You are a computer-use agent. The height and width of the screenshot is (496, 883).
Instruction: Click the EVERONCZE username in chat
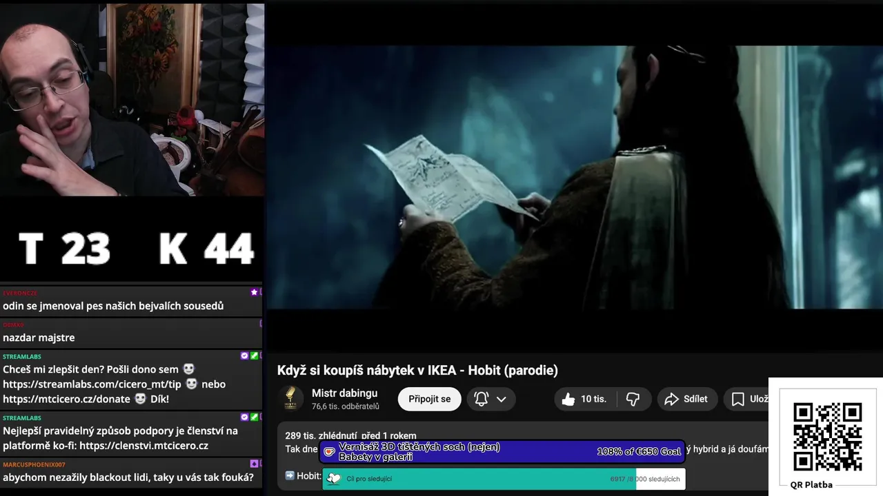(x=20, y=293)
